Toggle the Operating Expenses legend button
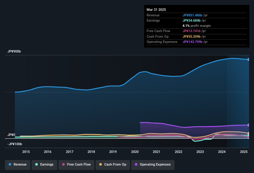Viewport: 254px width, 173px height. 153,165
